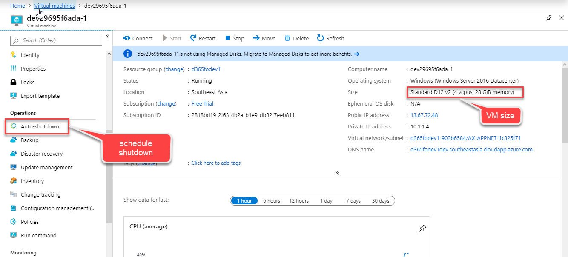Click the Standard D12 v2 size value
Viewport: 568px width, 257px height.
click(x=462, y=92)
